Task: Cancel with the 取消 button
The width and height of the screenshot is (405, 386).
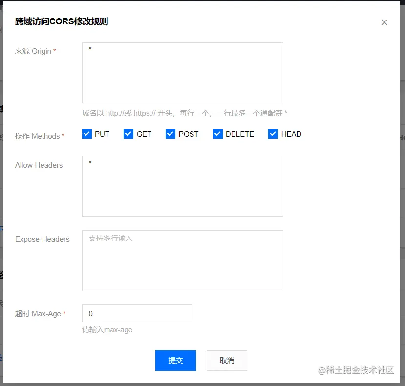Action: [227, 361]
